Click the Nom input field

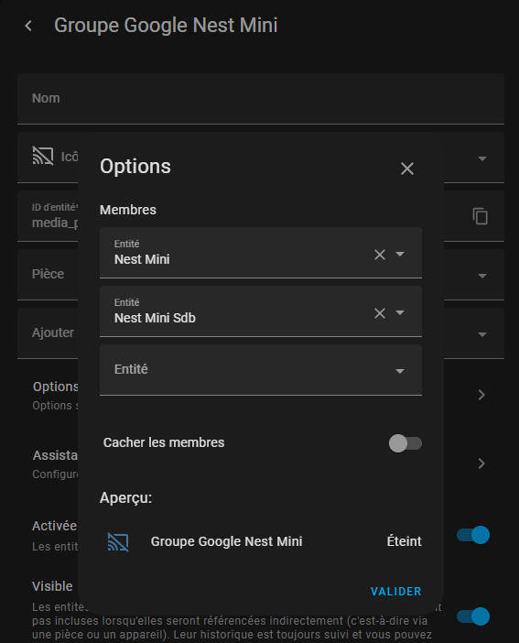(x=261, y=99)
